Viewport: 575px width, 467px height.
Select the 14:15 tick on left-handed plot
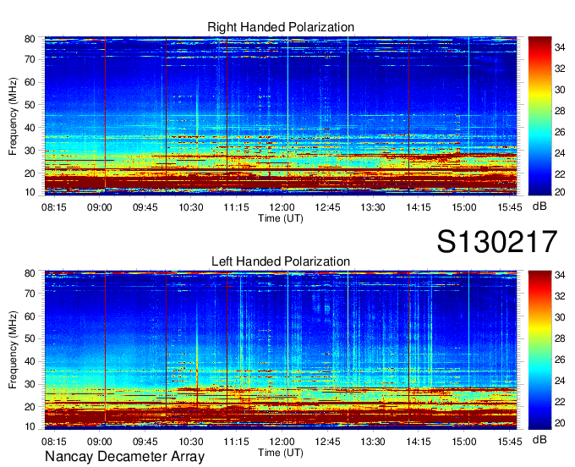tap(419, 442)
